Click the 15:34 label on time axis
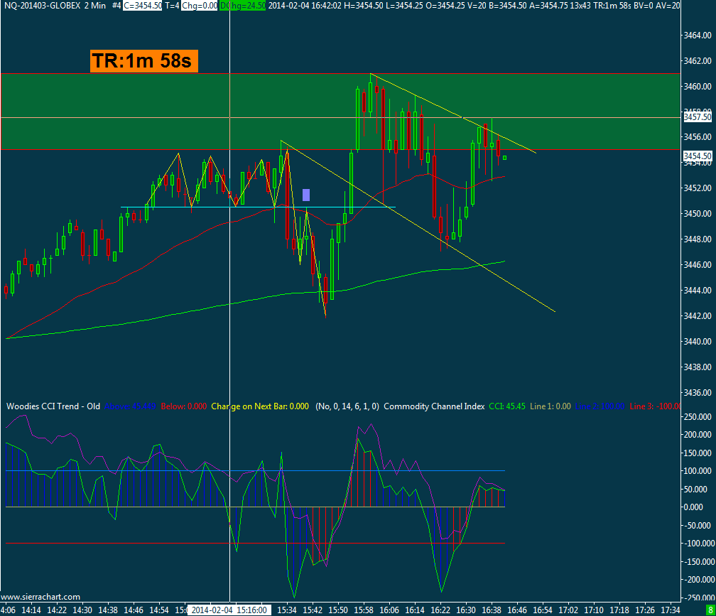The width and height of the screenshot is (716, 616). 287,610
